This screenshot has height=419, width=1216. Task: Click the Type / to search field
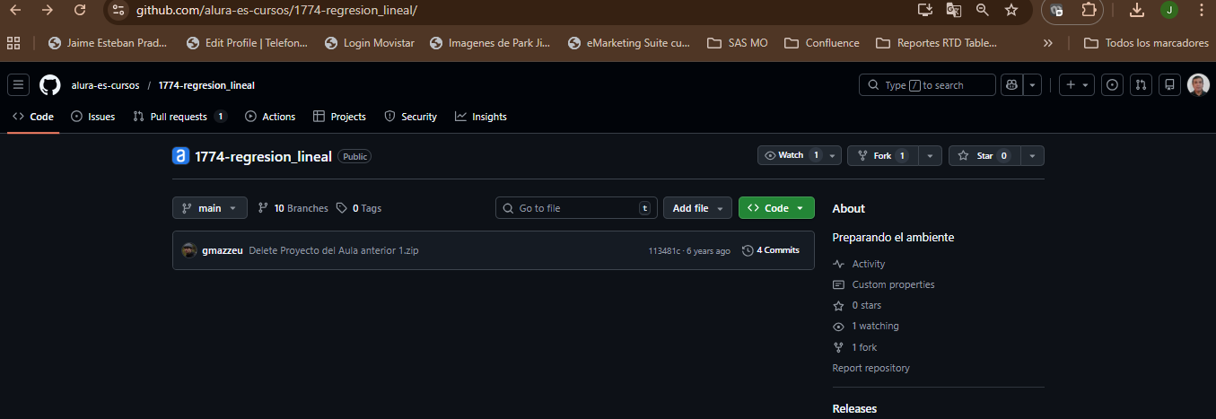927,85
